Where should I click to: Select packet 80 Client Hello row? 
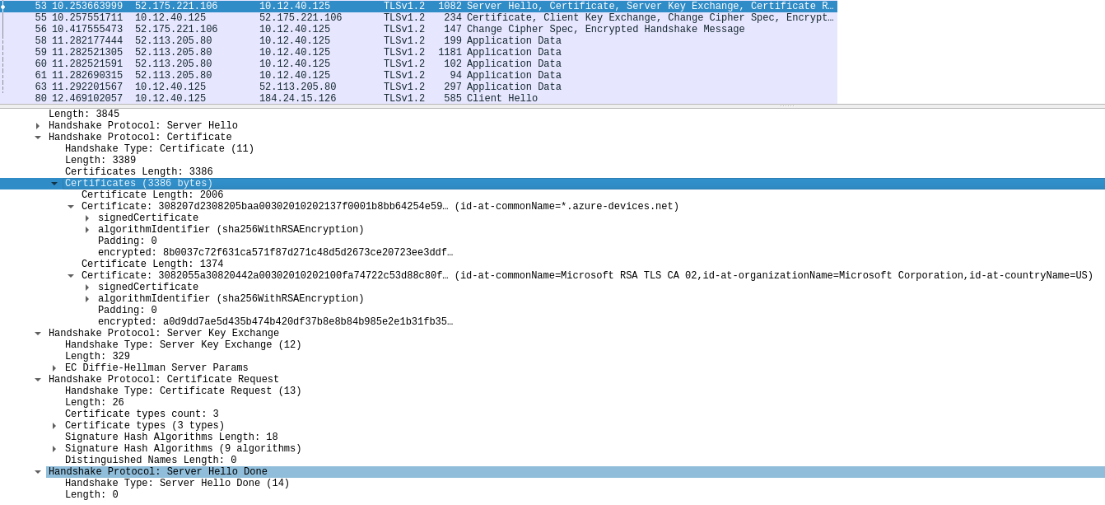pos(418,99)
